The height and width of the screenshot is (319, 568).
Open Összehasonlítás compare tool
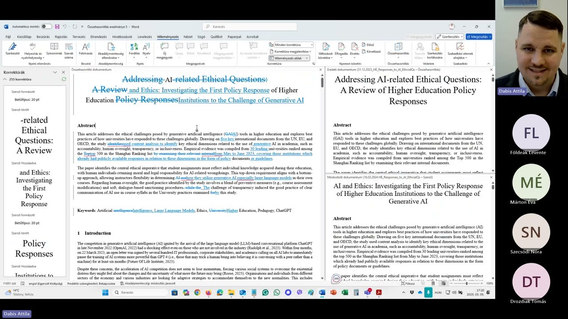click(398, 50)
